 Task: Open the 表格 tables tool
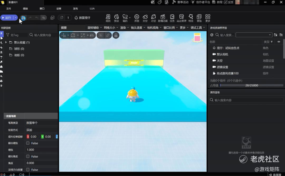coord(199,18)
